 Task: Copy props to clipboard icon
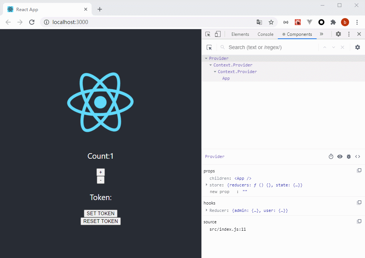[x=359, y=171]
